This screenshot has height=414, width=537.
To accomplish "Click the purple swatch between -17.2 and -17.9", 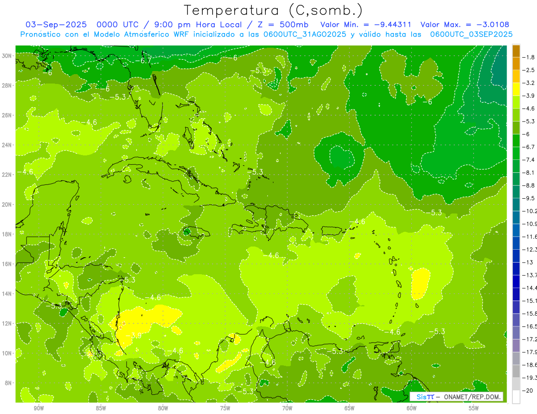I will coord(516,345).
